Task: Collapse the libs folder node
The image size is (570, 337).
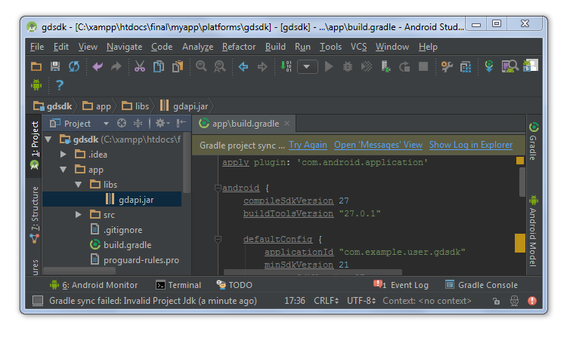Action: 78,185
